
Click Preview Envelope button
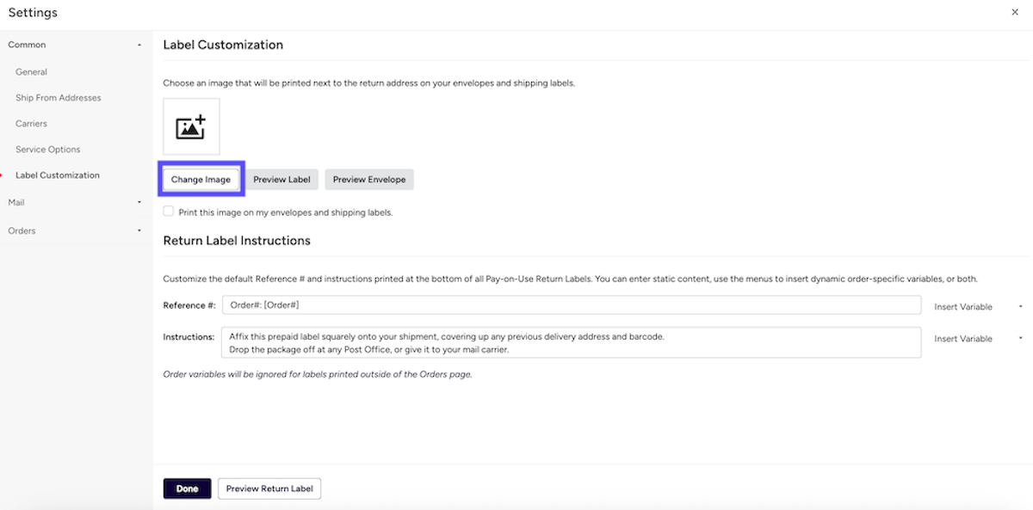tap(369, 180)
